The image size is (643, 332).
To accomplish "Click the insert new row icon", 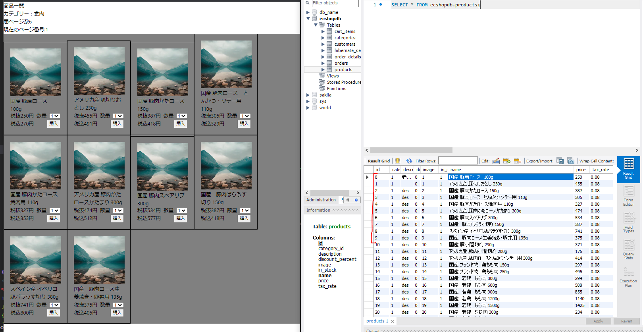I will [507, 161].
